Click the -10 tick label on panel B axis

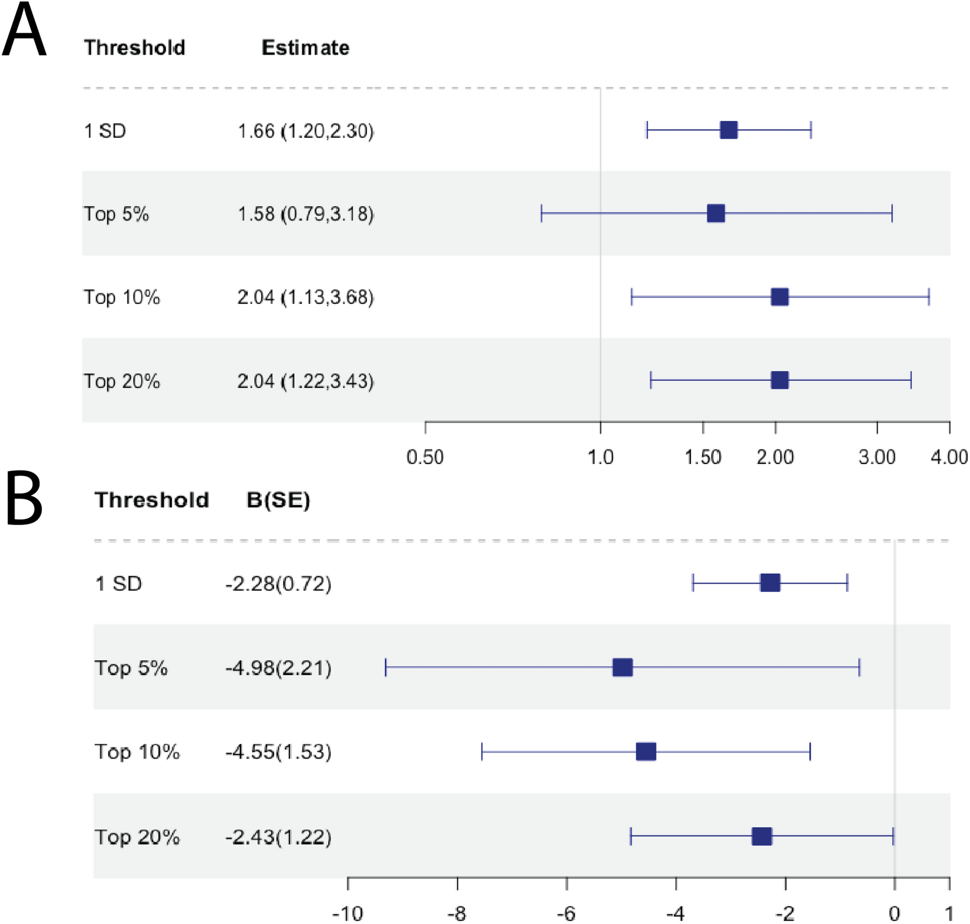pos(348,913)
